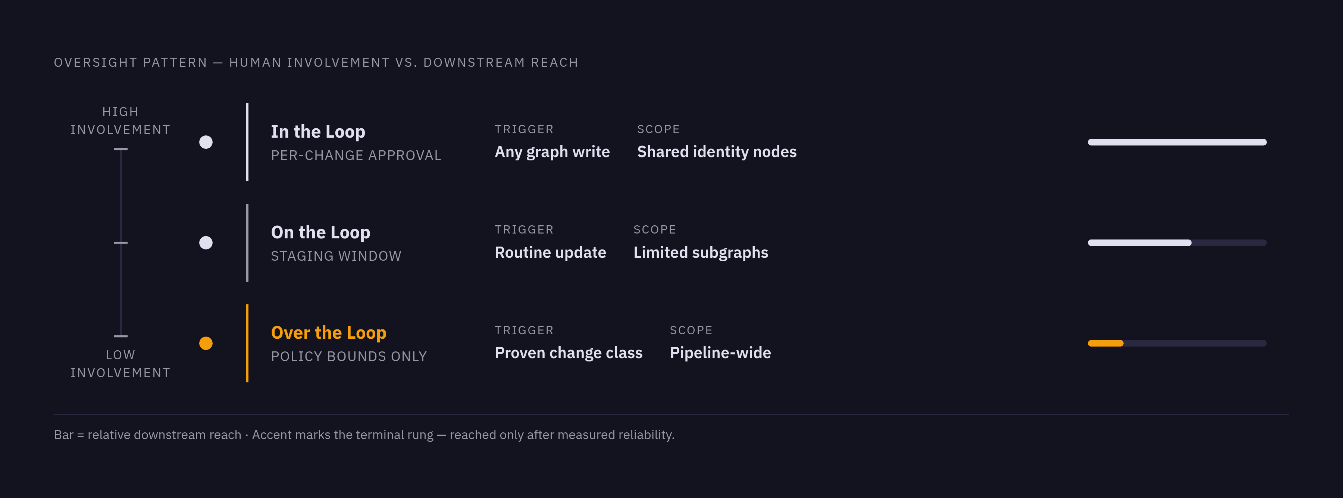The width and height of the screenshot is (1343, 498).
Task: Click the HIGH INVOLVEMENT axis label
Action: click(x=120, y=120)
